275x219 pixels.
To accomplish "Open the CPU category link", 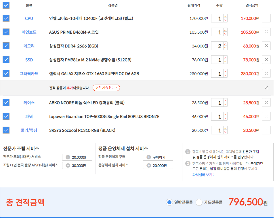I will click(29, 18).
